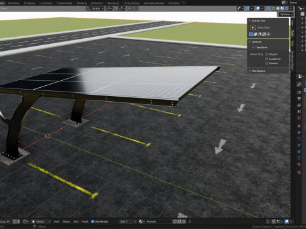This screenshot has height=229, width=306.
Task: Pin the node editor material
Action: click(x=190, y=221)
